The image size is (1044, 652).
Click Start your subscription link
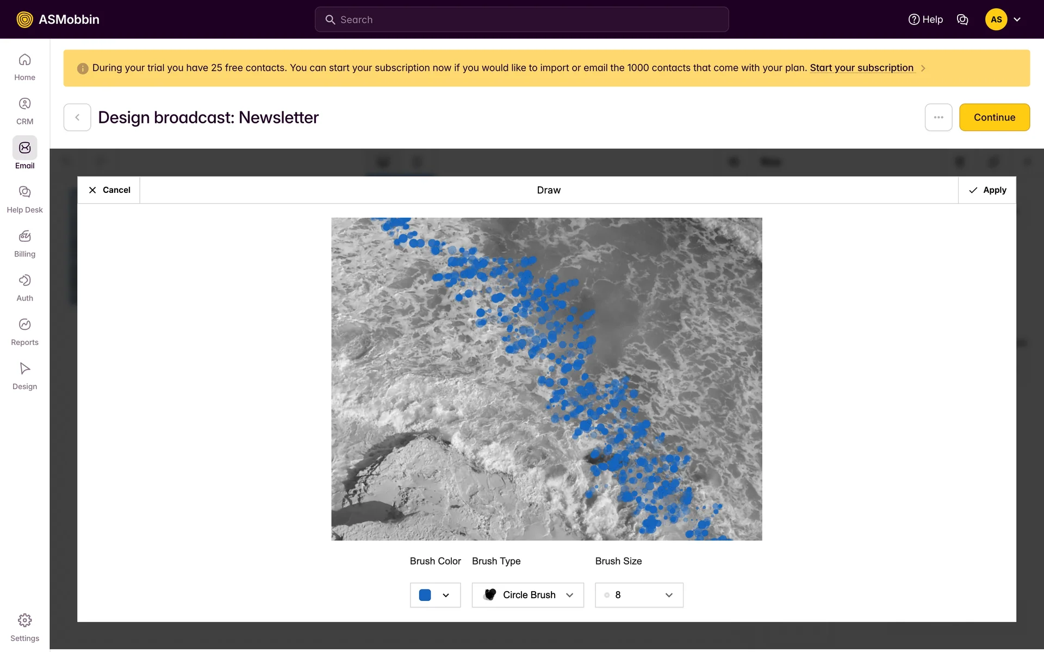(861, 68)
